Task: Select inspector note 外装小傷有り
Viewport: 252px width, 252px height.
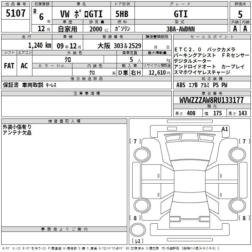Action: [17, 127]
